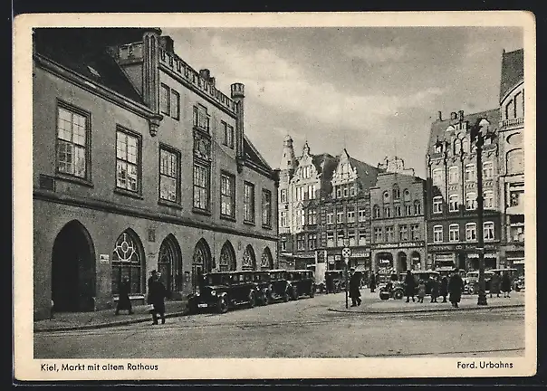The image size is (547, 391).
Task: Click the caption "Kiel, Markt mit altem Rathaus"
Action: [x=100, y=367]
